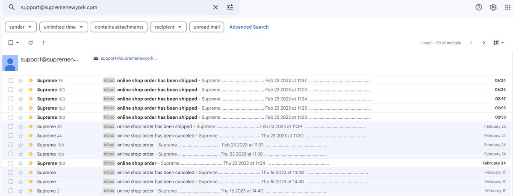The image size is (513, 196).
Task: Open the bold order email dated February 24
Action: click(x=256, y=163)
